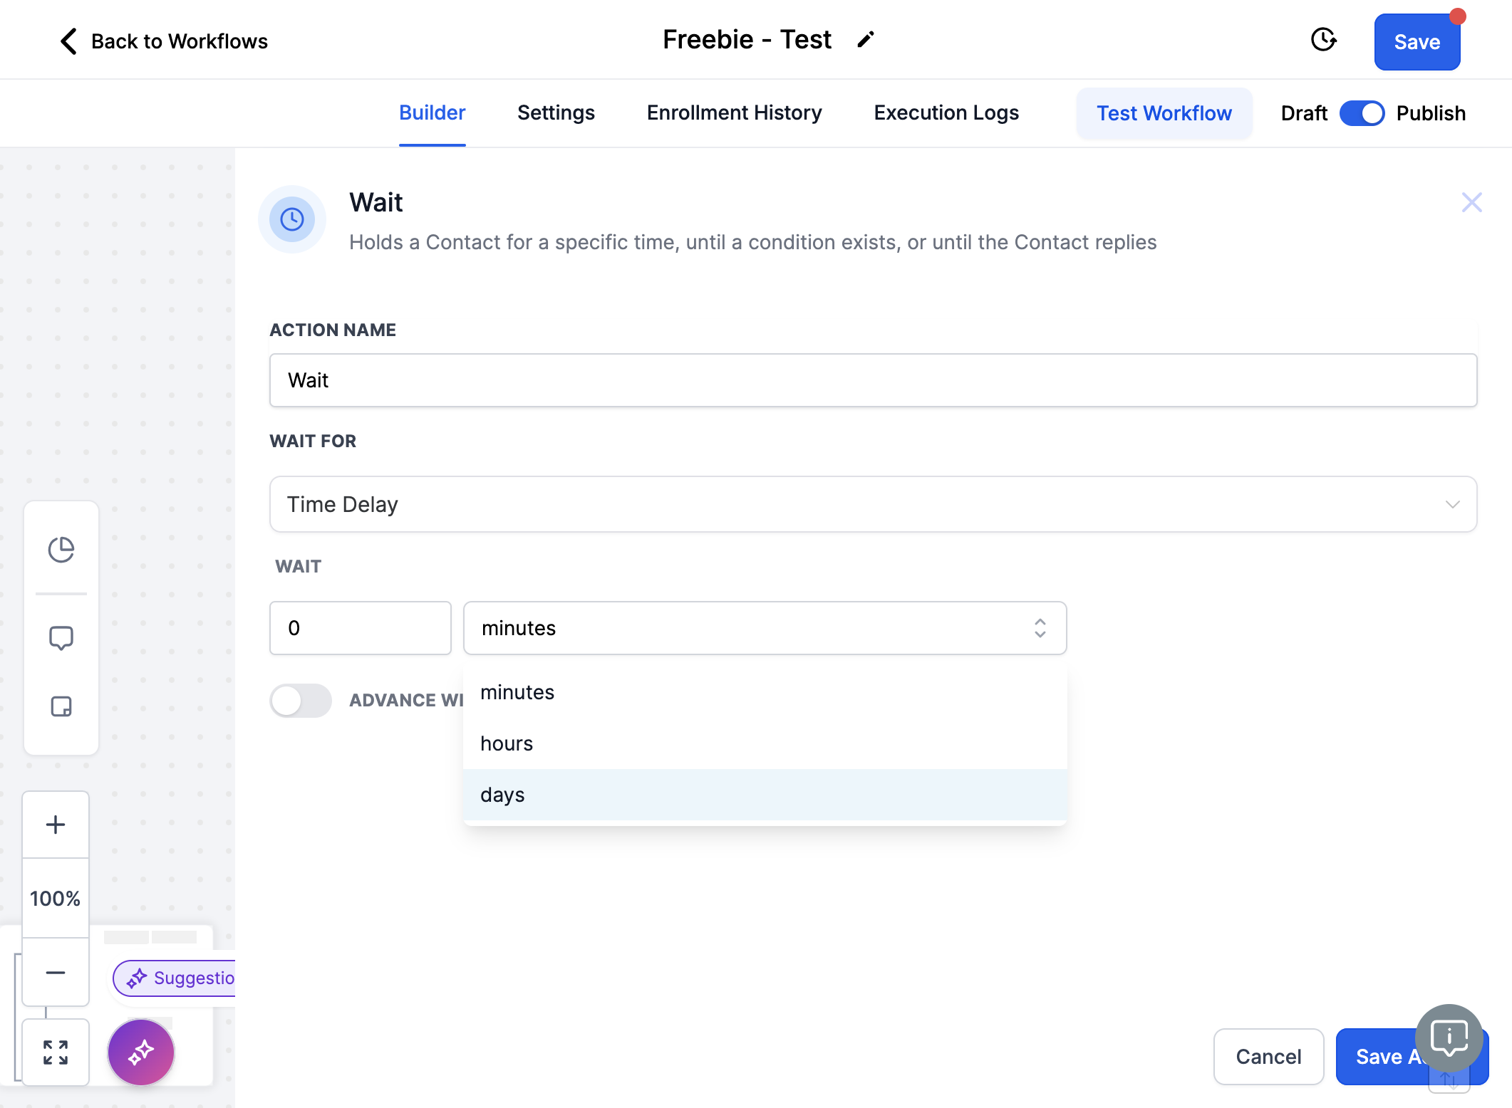Open stats pie chart sidebar icon
Image resolution: width=1512 pixels, height=1108 pixels.
click(61, 550)
